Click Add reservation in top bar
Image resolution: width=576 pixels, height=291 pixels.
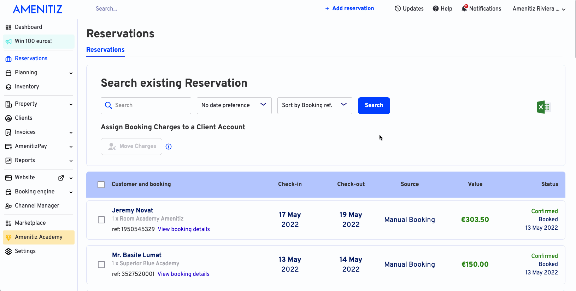tap(349, 8)
